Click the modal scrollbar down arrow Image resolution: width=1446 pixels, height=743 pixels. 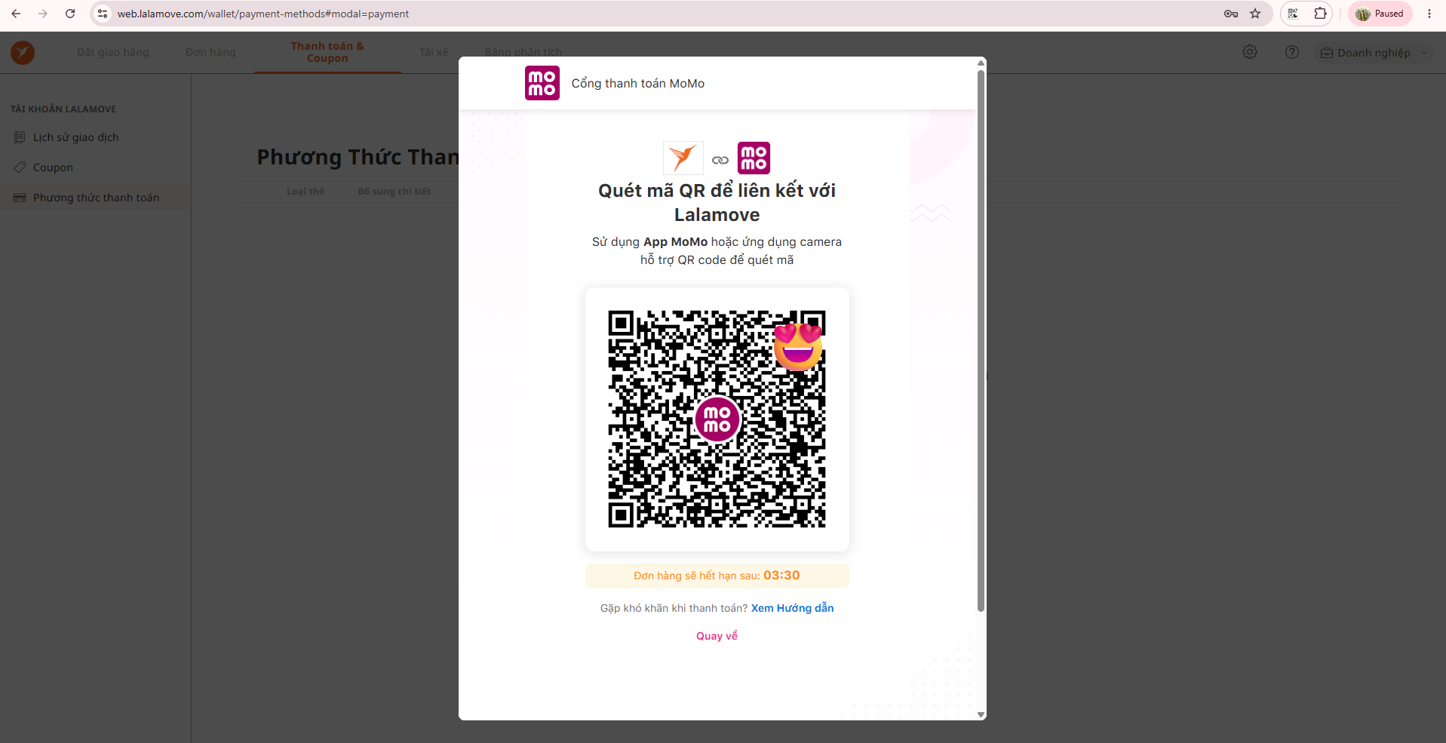coord(981,714)
